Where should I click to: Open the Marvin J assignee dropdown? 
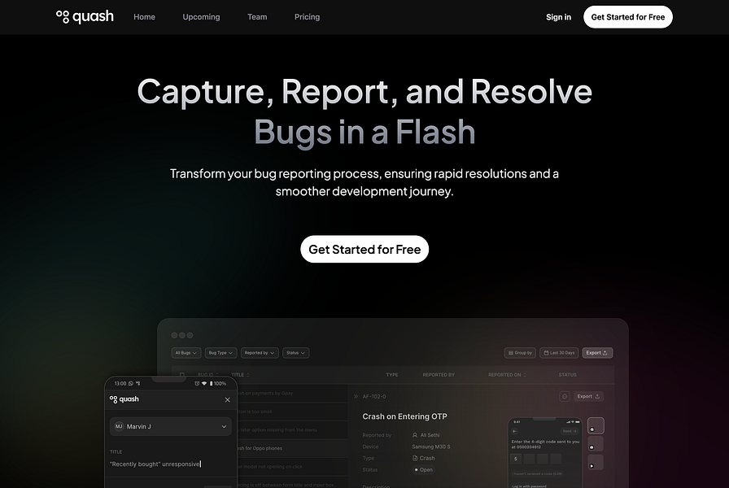click(x=170, y=426)
